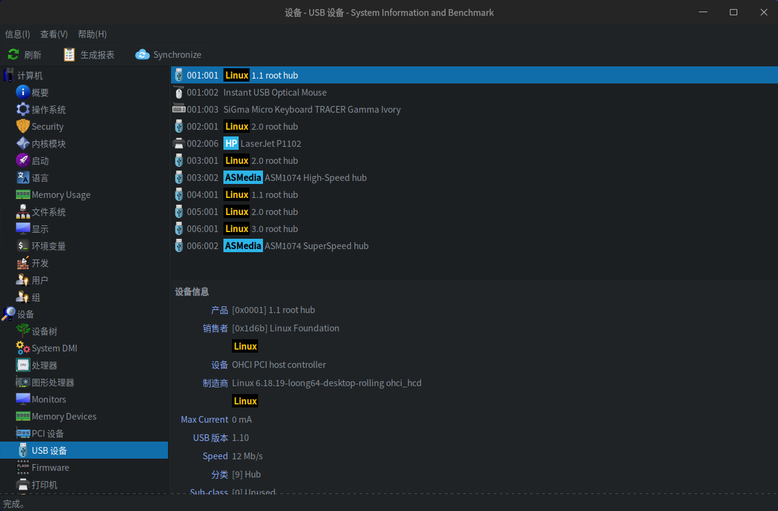The image size is (778, 511).
Task: Select the ASM1074 SuperSpeed hub row
Action: 474,245
